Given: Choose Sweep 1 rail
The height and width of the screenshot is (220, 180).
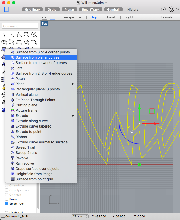Looking at the screenshot, I should click(x=41, y=147).
